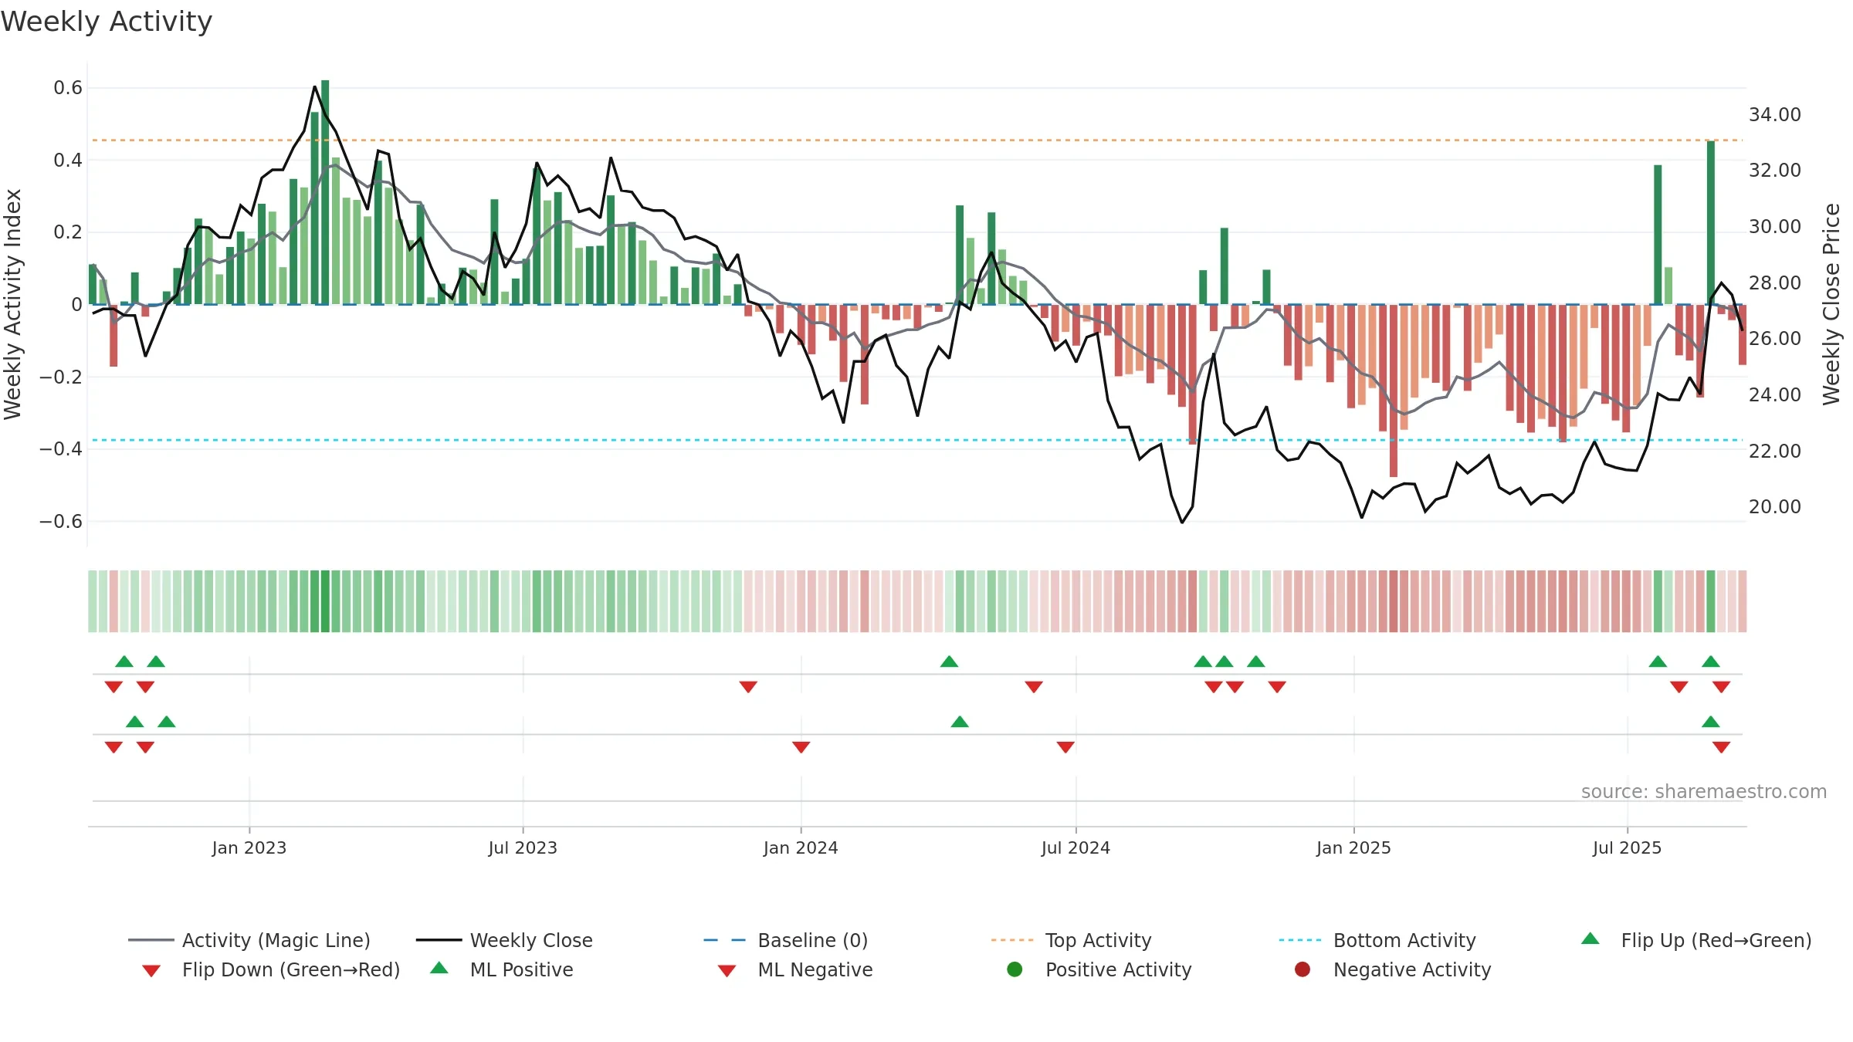1853x1042 pixels.
Task: Click the deepest red bar below −0.4 in early 2025
Action: 1394,391
